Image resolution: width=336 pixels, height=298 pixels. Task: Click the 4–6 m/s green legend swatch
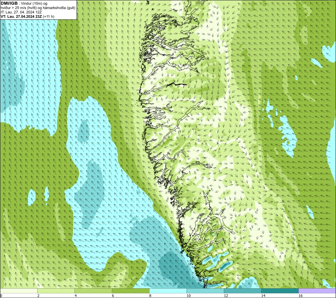coord(93,291)
